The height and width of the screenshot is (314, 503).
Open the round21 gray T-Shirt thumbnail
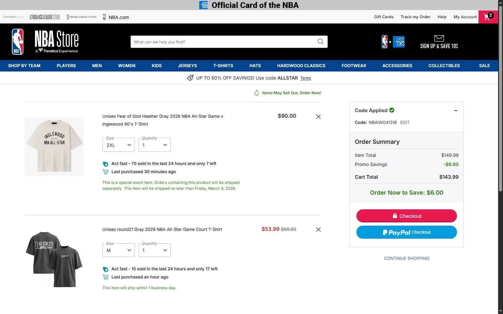(x=54, y=259)
